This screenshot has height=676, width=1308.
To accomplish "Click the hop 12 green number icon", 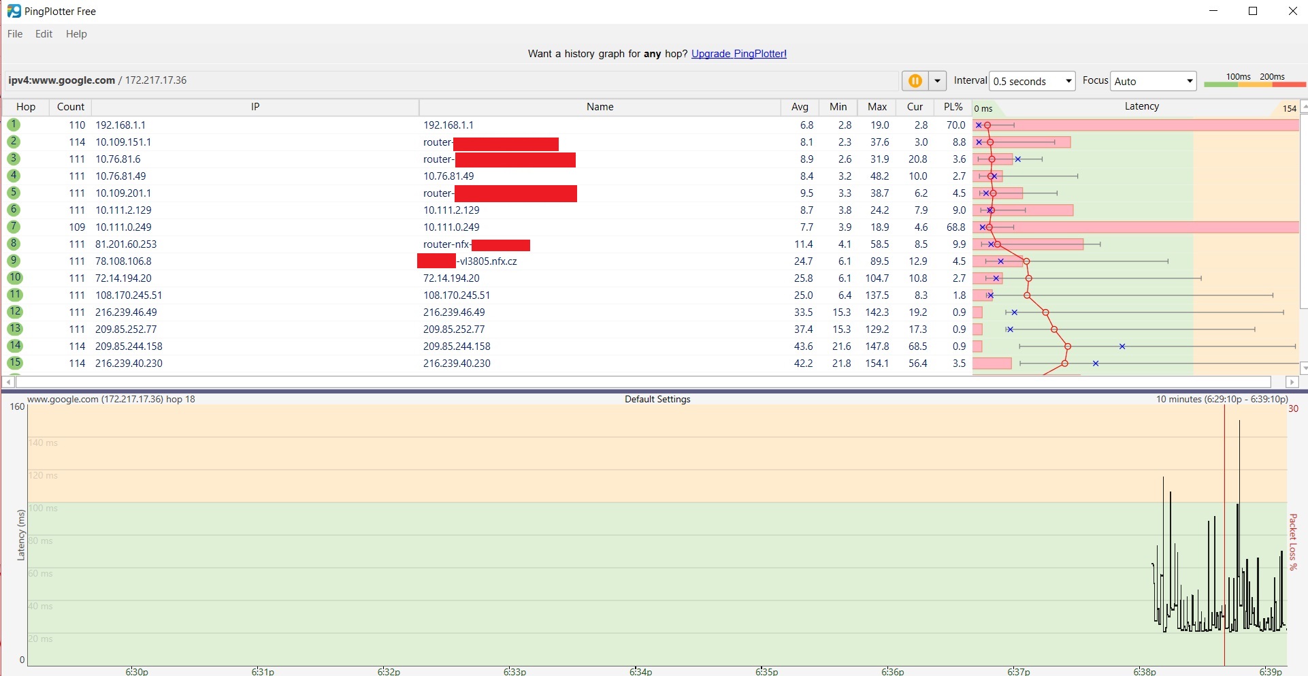I will (14, 312).
